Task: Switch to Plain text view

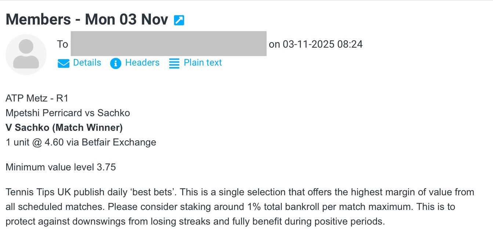Action: tap(203, 63)
